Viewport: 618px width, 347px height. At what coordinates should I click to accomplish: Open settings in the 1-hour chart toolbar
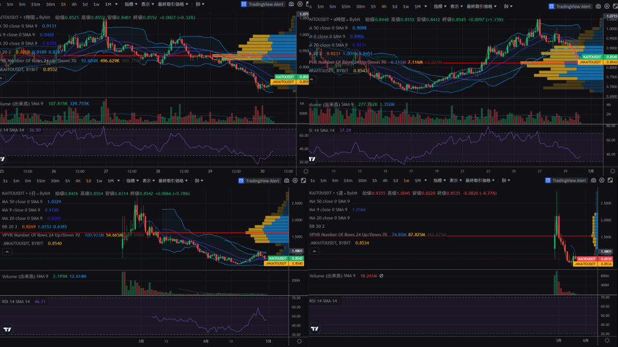pyautogui.click(x=300, y=4)
